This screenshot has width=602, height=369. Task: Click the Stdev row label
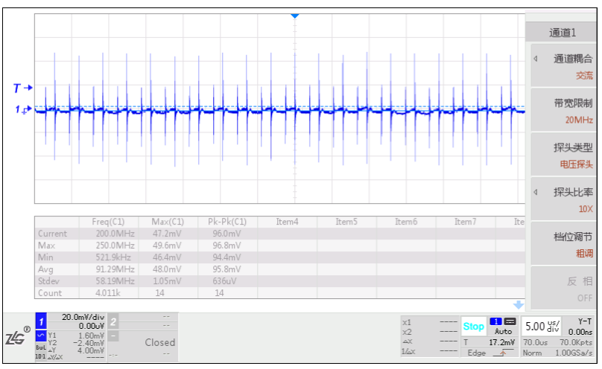click(48, 281)
